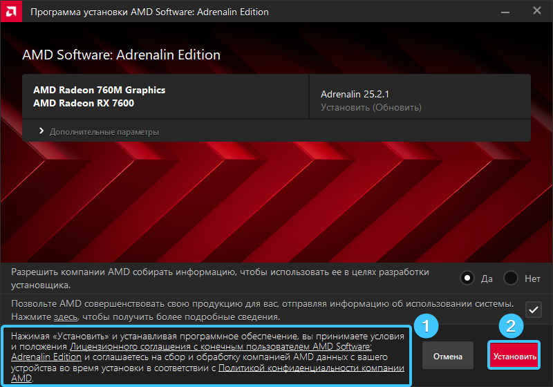
Task: Minimize the installer window
Action: coord(505,12)
